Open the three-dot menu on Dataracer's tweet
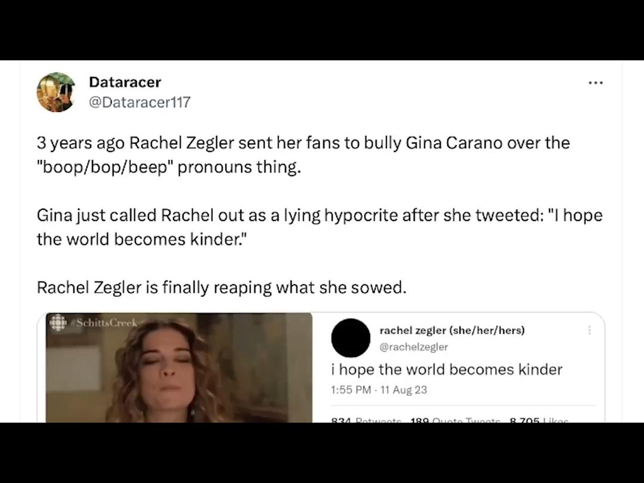644x483 pixels. point(596,82)
